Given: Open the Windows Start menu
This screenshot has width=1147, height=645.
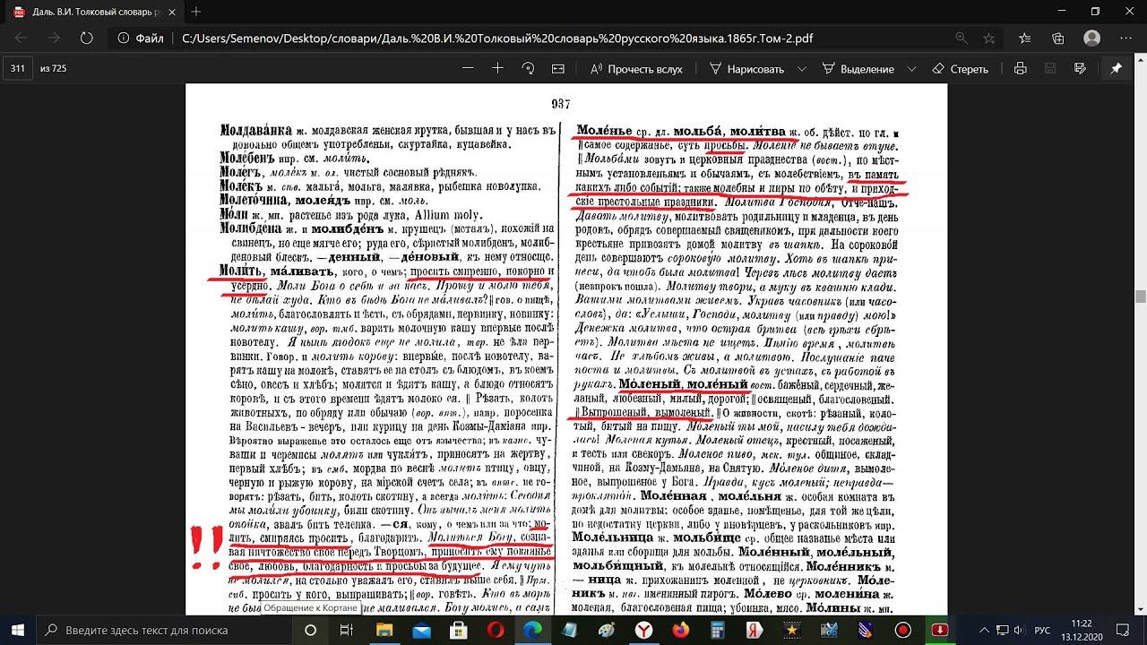Looking at the screenshot, I should 20,630.
